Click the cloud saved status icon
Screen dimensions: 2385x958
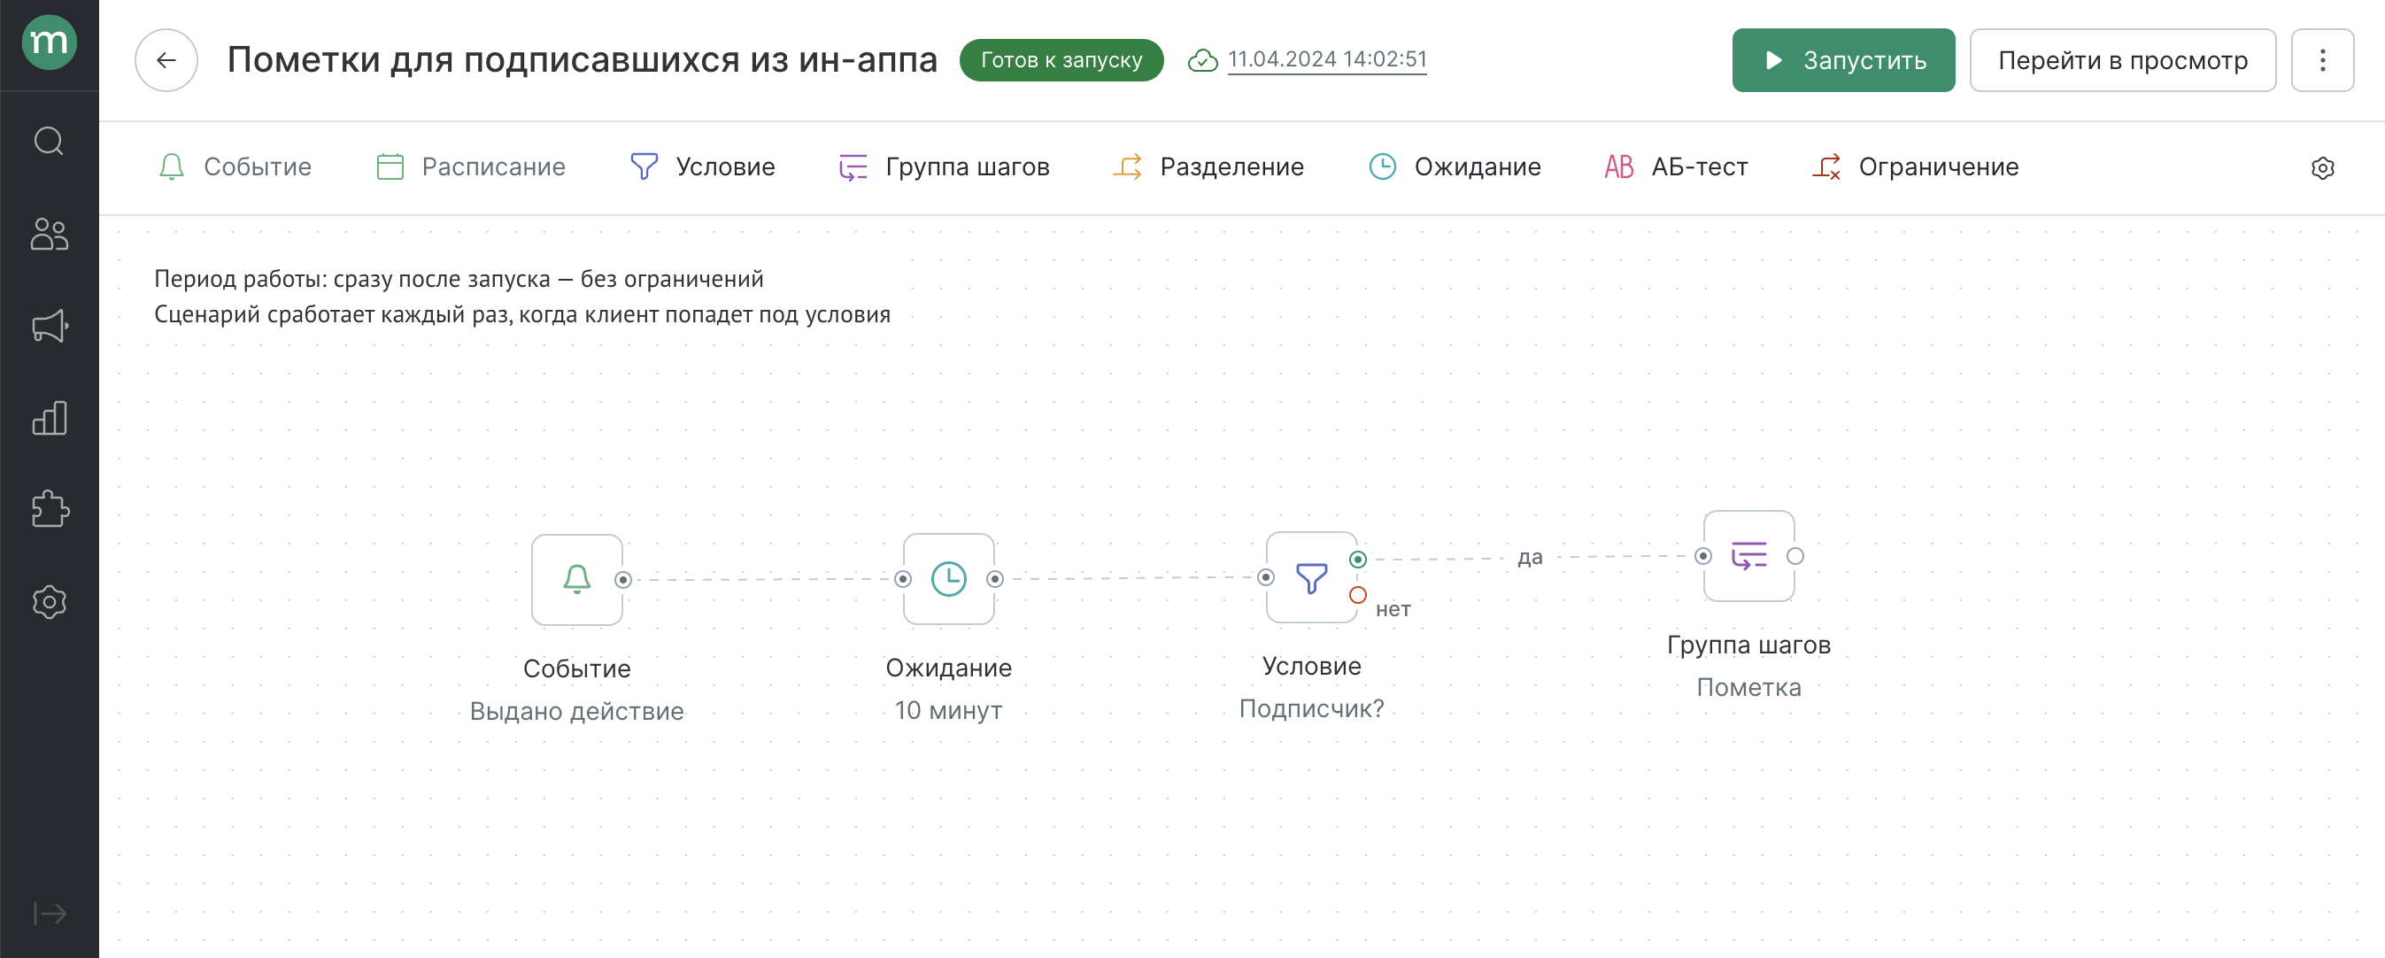(1203, 60)
